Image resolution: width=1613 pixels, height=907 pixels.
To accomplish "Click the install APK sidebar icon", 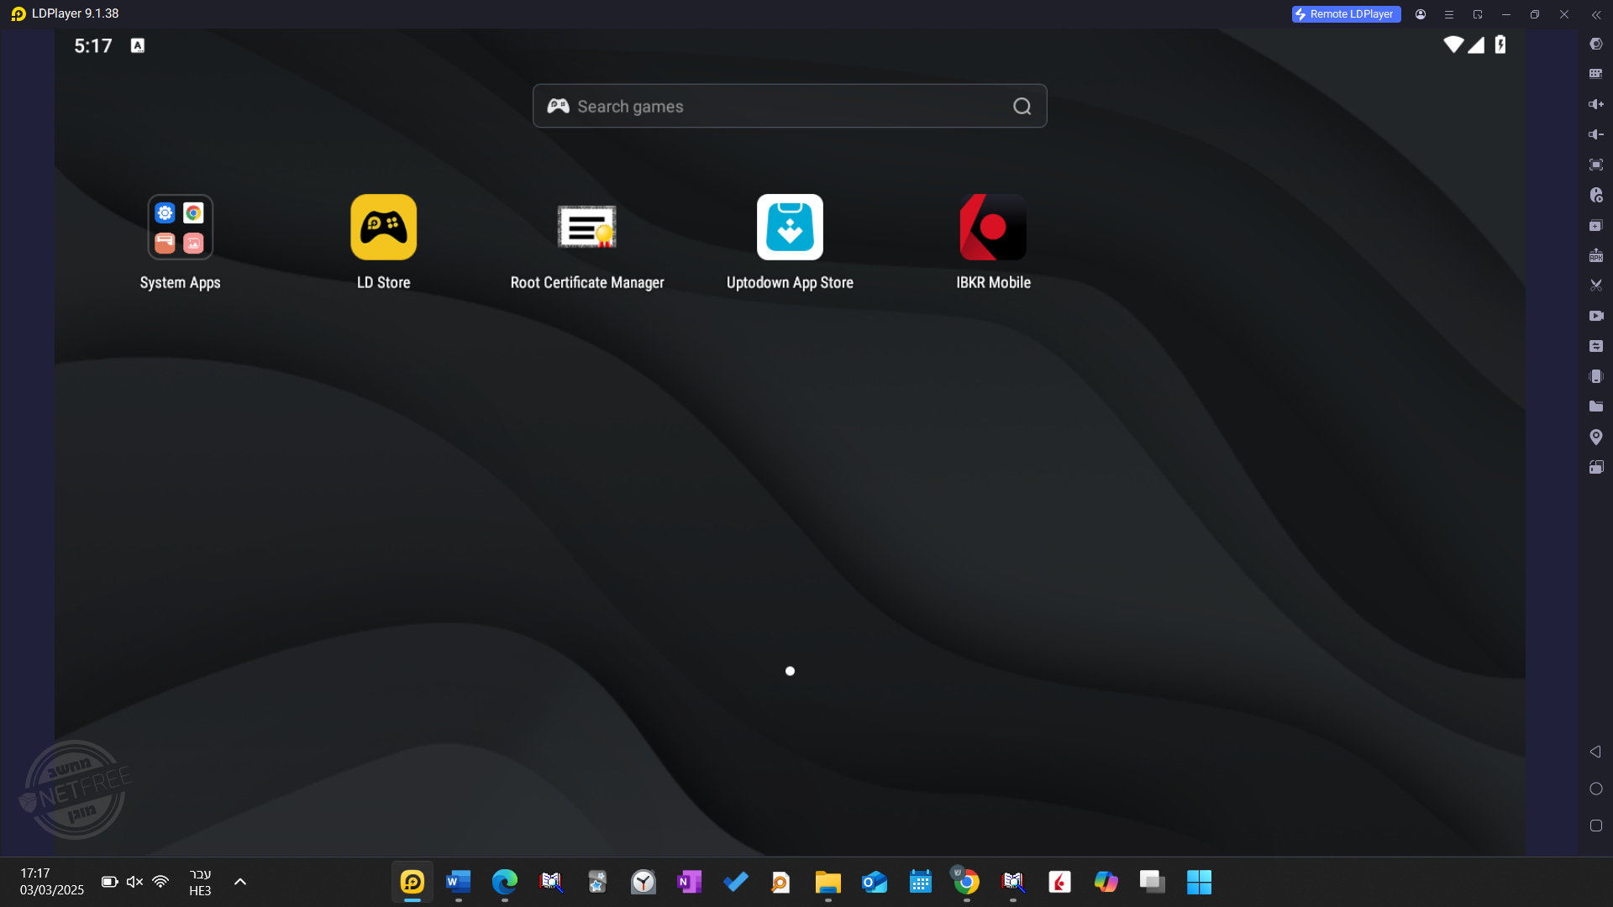I will [1596, 255].
